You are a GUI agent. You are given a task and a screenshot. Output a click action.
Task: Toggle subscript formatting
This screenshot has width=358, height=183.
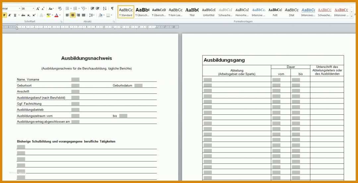pos(29,15)
